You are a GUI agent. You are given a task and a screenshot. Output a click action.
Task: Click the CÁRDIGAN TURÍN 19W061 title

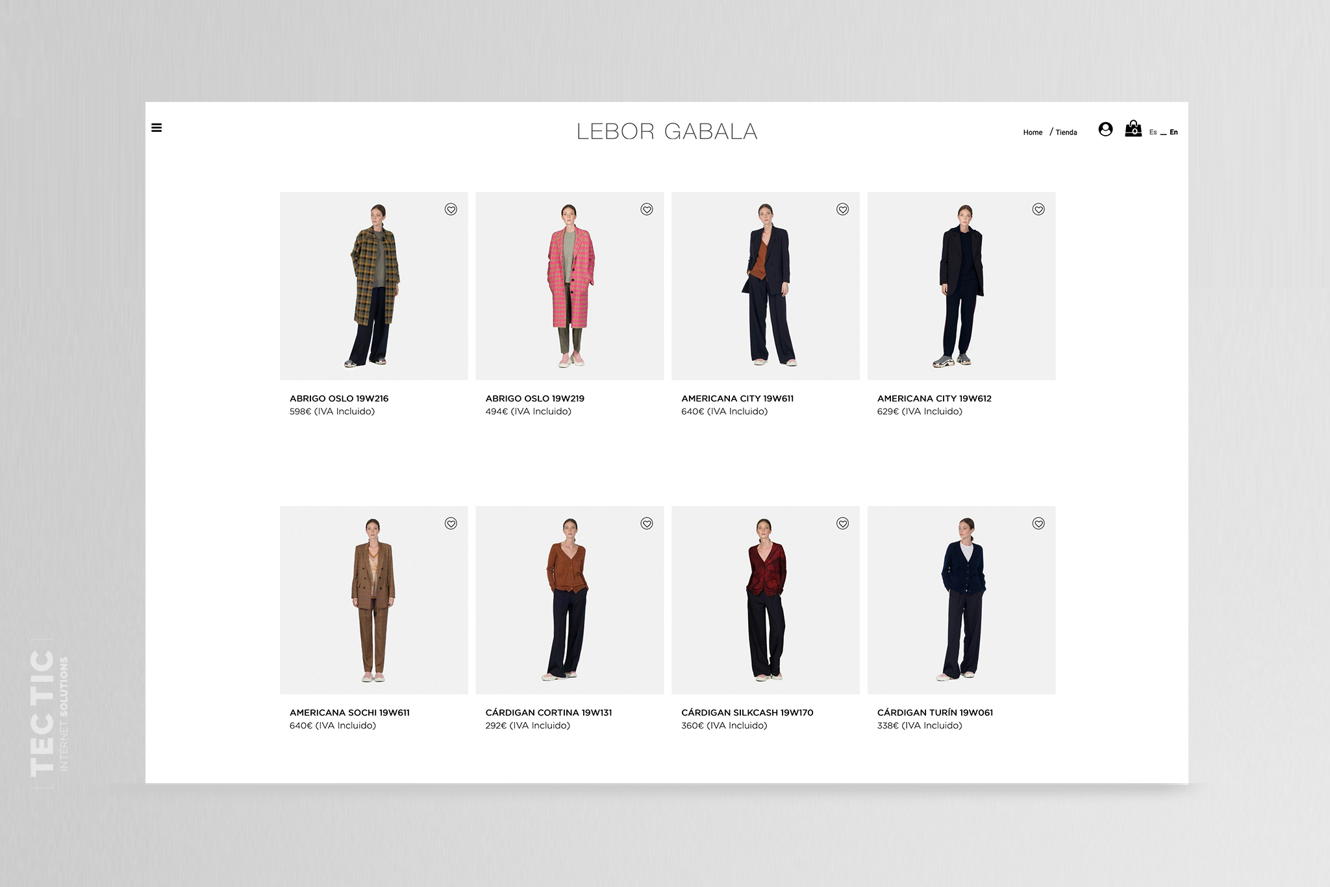coord(935,713)
